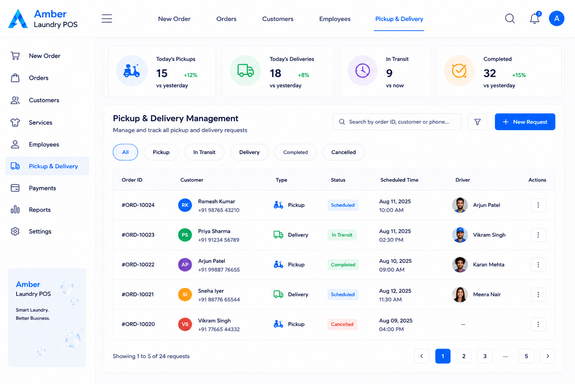This screenshot has height=384, width=575.
Task: Click the truck icon beside Pickup & Delivery
Action: click(x=15, y=166)
